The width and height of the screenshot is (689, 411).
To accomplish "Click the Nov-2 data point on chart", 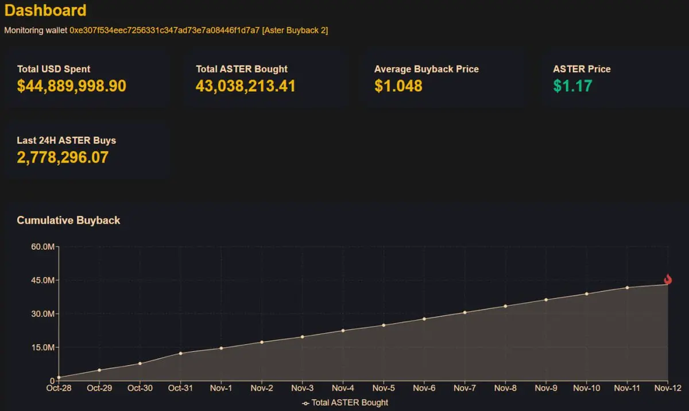I will pos(262,342).
